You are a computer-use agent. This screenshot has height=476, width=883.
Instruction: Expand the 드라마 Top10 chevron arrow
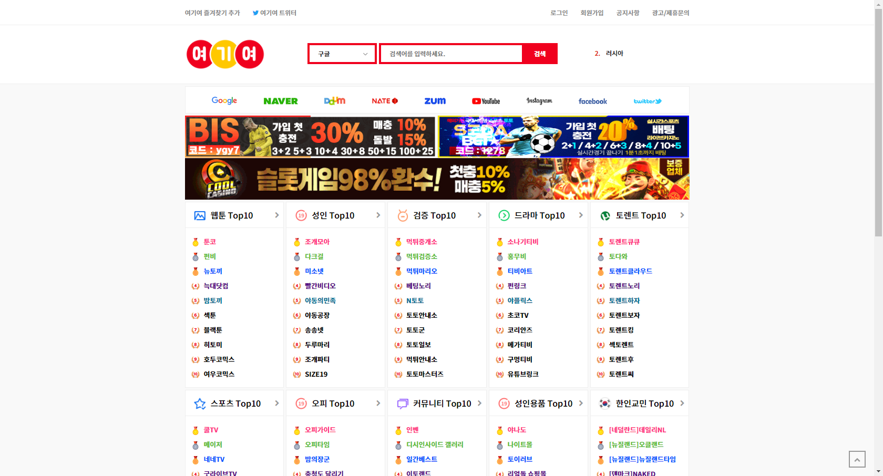tap(581, 215)
